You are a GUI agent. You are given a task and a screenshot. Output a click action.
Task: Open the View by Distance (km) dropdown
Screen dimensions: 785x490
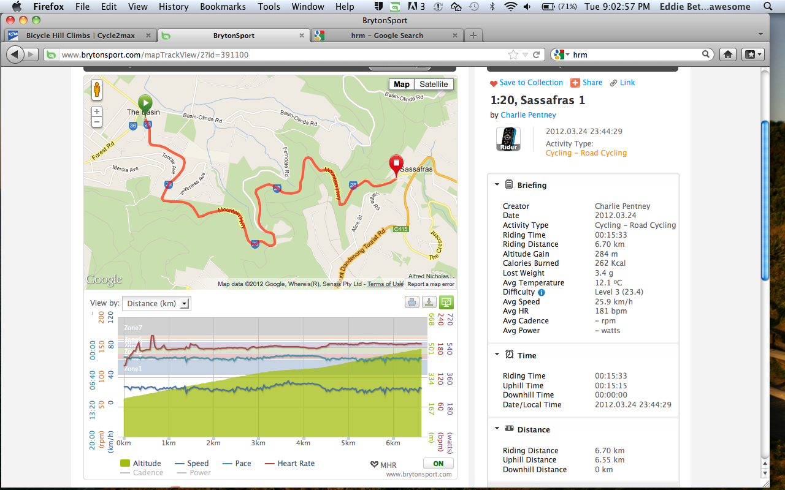click(x=157, y=303)
